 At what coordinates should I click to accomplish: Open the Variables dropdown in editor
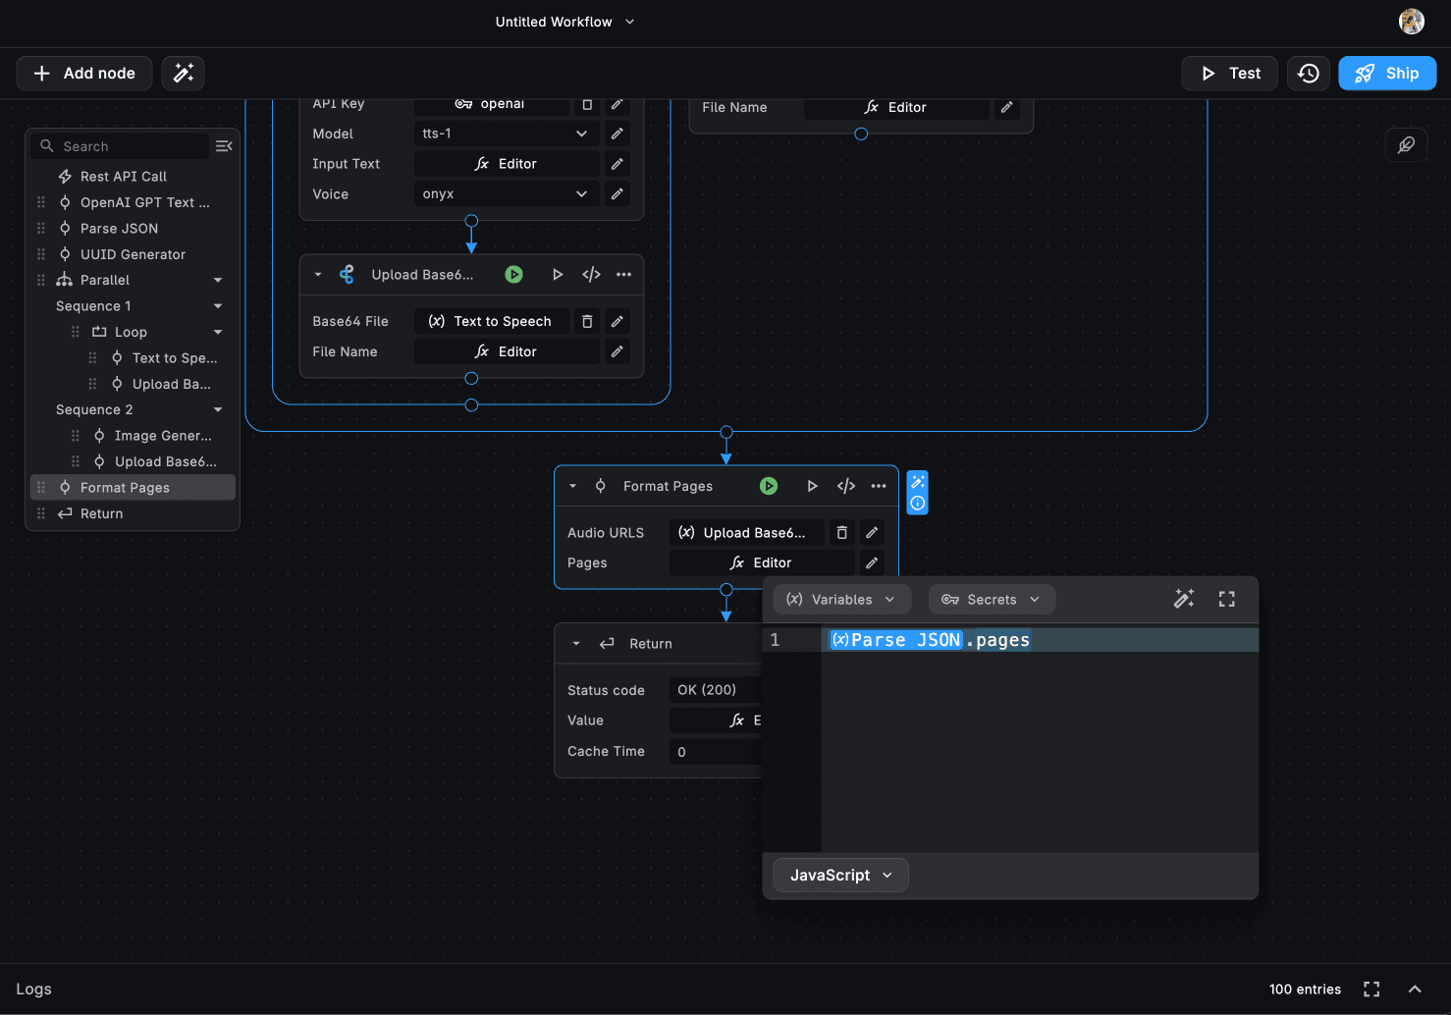click(841, 600)
